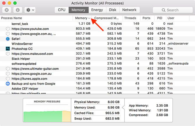The height and width of the screenshot is (126, 195).
Task: Sort processes by PID column
Action: [x=159, y=18]
